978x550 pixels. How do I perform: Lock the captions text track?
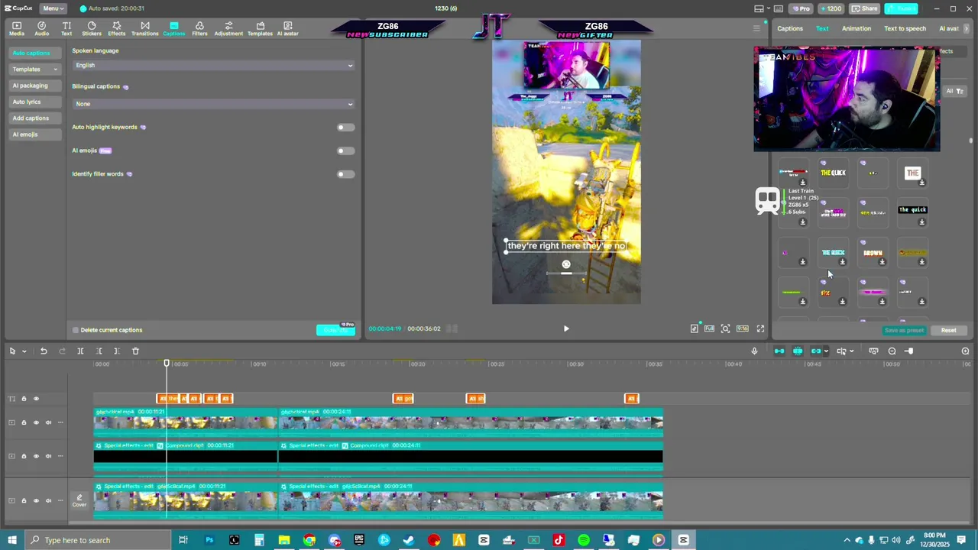(24, 399)
